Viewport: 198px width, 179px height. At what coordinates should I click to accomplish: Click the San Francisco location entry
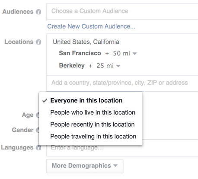pyautogui.click(x=80, y=53)
